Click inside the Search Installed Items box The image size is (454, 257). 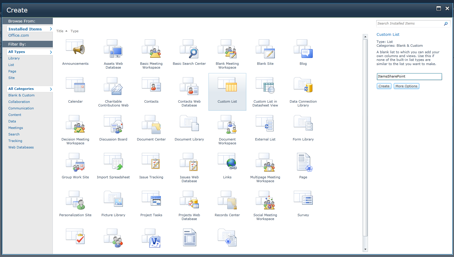tap(409, 23)
